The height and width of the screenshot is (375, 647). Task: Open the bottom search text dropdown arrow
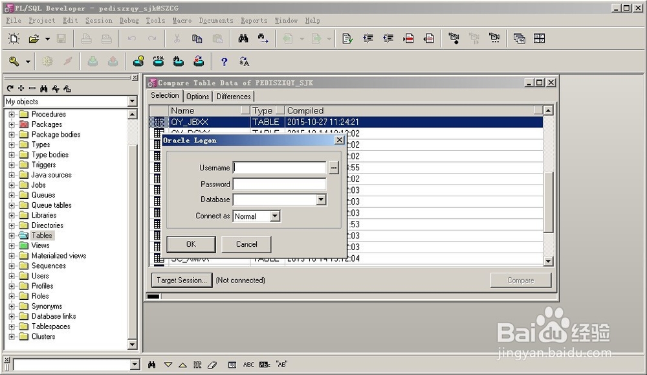click(135, 365)
